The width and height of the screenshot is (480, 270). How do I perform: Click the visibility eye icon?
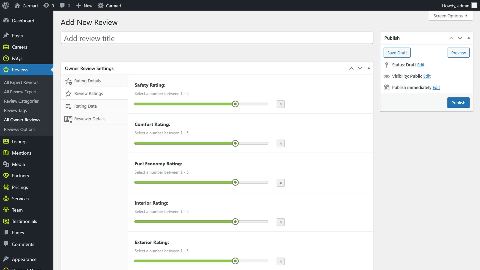386,76
